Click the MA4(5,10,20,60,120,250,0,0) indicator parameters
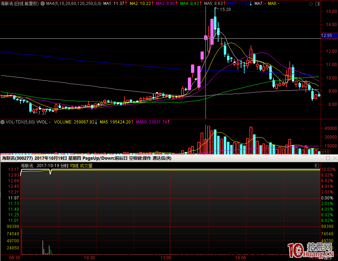The height and width of the screenshot is (261, 338). (74, 4)
